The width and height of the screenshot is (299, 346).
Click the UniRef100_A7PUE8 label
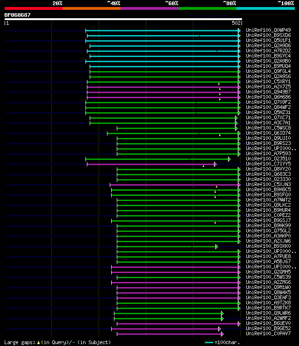(268, 256)
